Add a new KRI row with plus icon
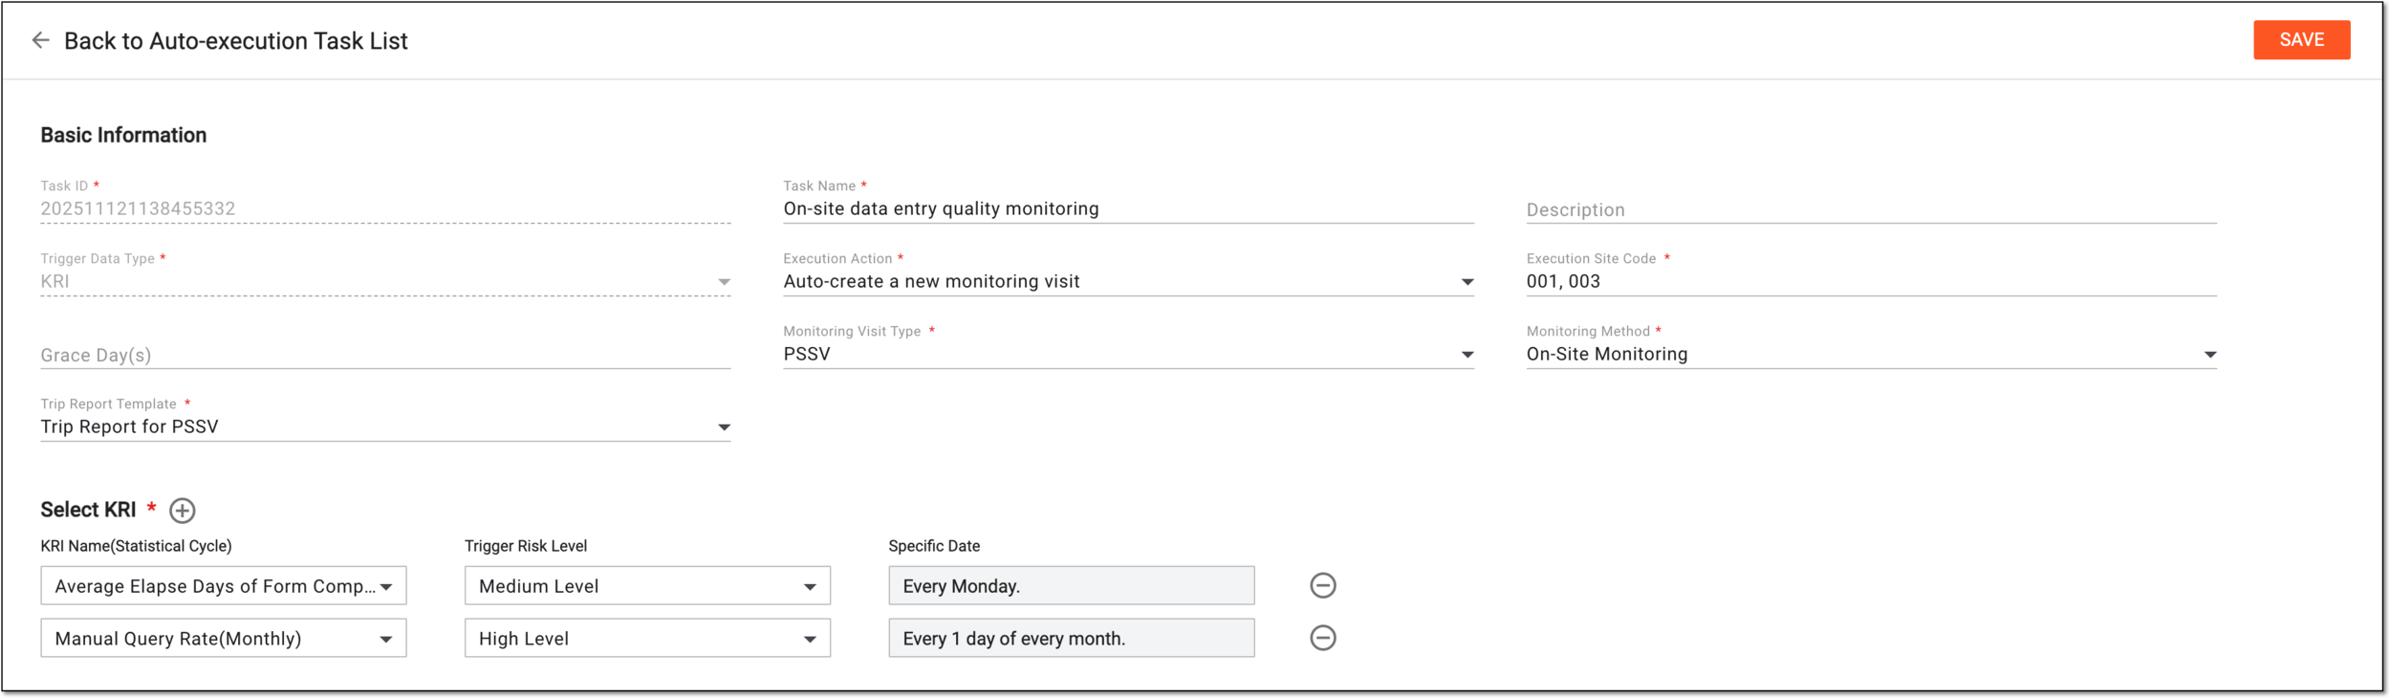This screenshot has height=698, width=2390. coord(183,511)
